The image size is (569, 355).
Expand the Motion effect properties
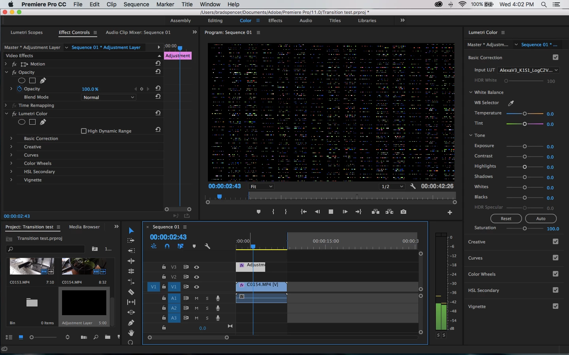tap(6, 64)
